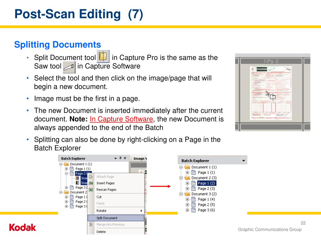Screen dimensions: 321x240
Task: Click the Insert Pages menu icon
Action: (x=91, y=183)
